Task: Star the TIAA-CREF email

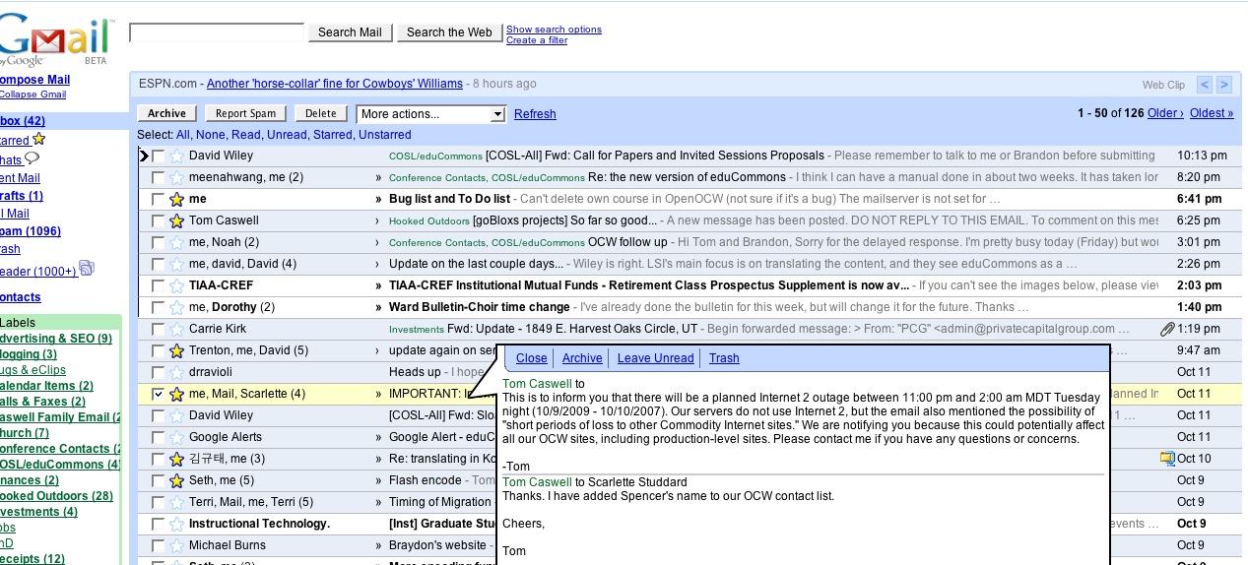Action: tap(176, 285)
